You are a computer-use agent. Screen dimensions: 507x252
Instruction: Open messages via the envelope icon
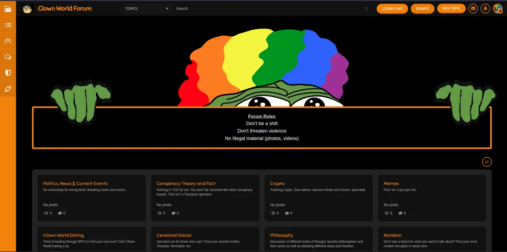[473, 8]
